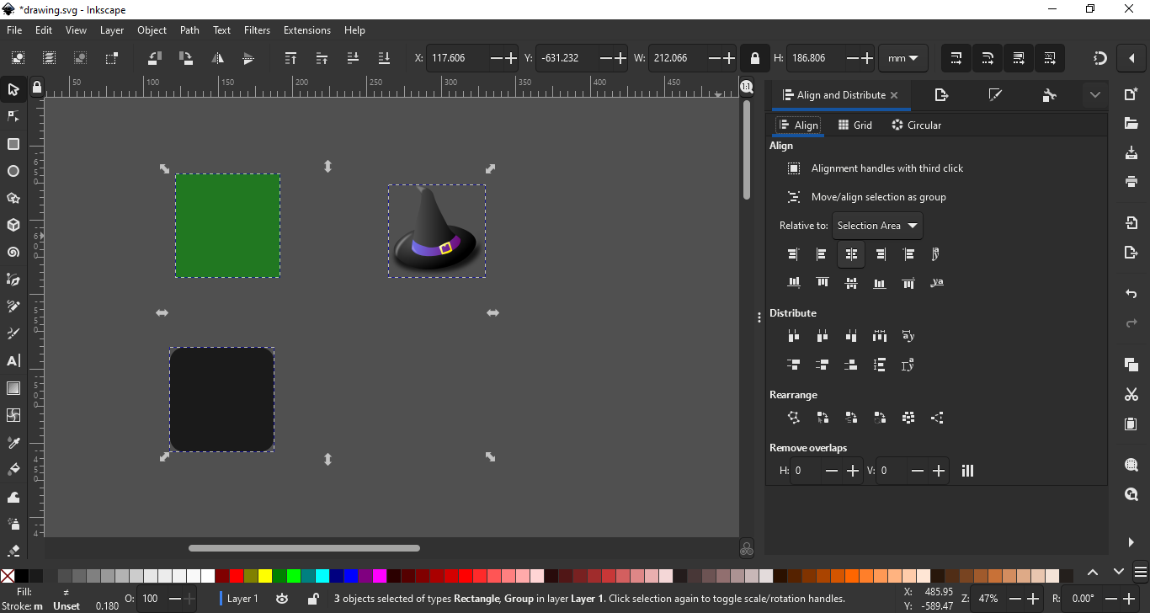Toggle Layer 1 visibility eye
This screenshot has height=613, width=1150.
[282, 599]
